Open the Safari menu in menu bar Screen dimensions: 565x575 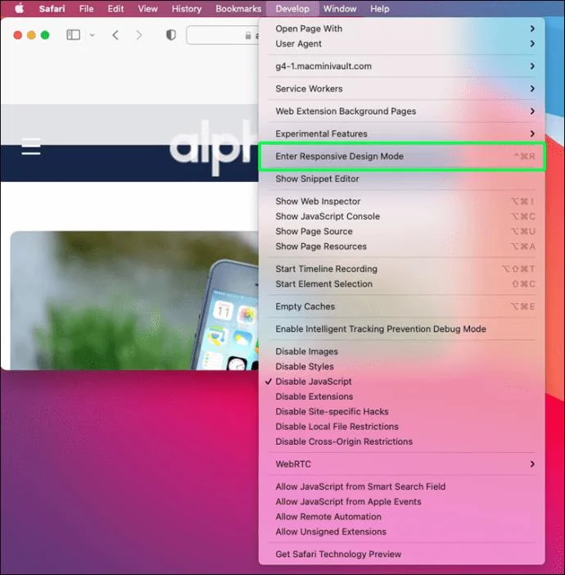point(52,8)
